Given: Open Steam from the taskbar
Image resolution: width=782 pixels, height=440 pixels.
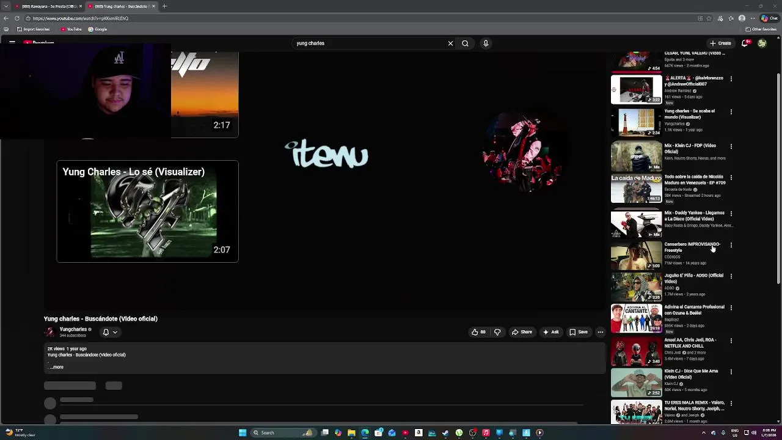Looking at the screenshot, I should click(x=445, y=433).
